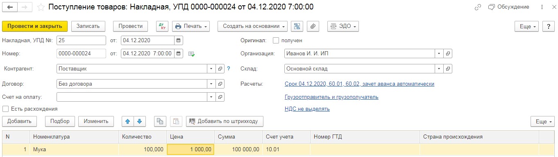Move row up with blue arrow
The image size is (558, 157).
(x=128, y=121)
